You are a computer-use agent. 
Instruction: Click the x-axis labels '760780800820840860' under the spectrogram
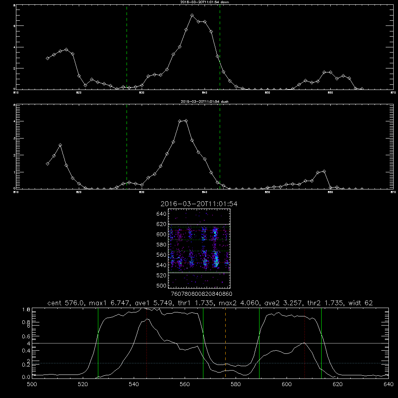[202, 294]
